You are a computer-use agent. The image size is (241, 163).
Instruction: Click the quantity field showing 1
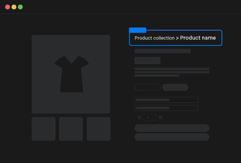(x=150, y=117)
